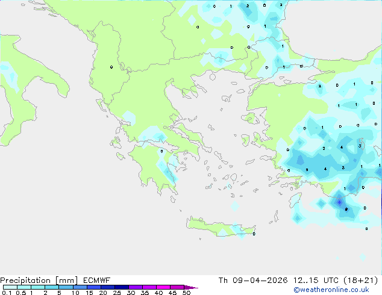Click the legend scale label '10'
Screen dimensions: 382x295
click(75, 293)
